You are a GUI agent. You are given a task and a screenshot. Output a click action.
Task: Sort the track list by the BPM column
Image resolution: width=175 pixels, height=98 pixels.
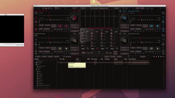(x=89, y=59)
